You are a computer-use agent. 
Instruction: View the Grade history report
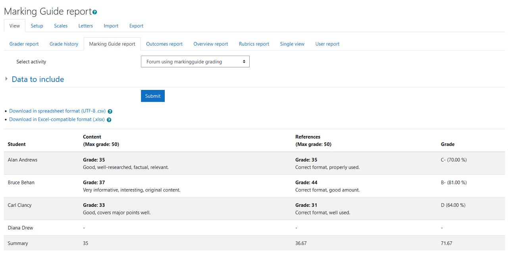click(x=63, y=44)
